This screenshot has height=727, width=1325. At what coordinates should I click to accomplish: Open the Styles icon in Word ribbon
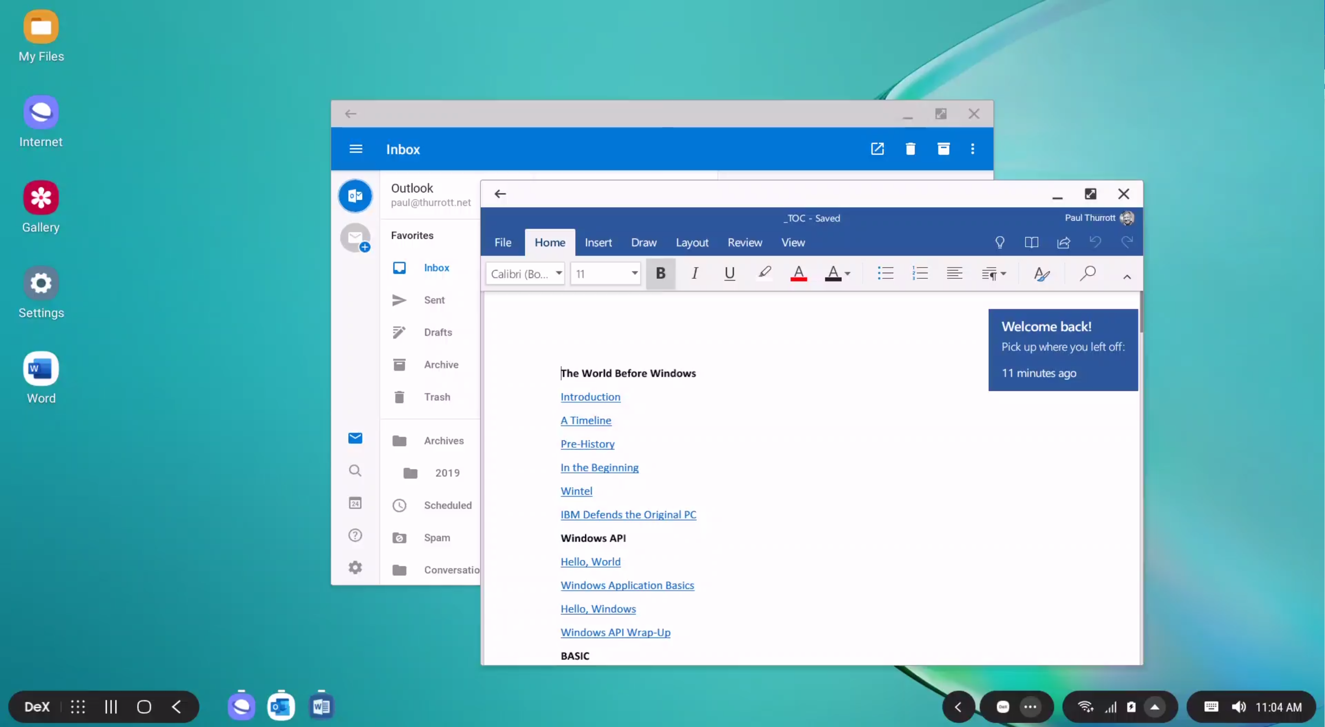pyautogui.click(x=1042, y=274)
